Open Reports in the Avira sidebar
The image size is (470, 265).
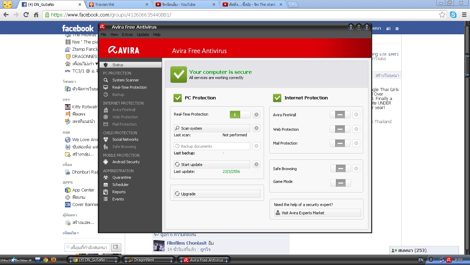coord(119,192)
